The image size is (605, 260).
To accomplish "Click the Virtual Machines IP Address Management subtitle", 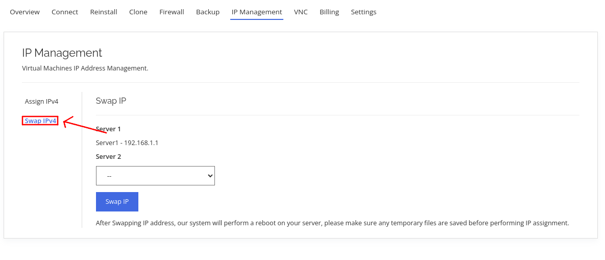I will [85, 68].
